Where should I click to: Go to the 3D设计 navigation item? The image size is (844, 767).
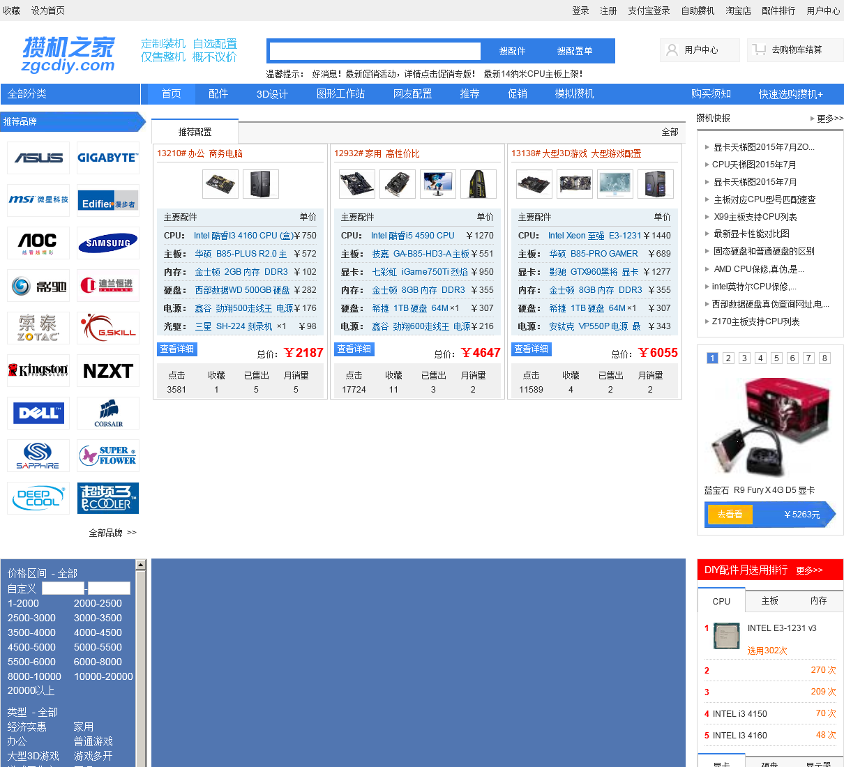(x=272, y=94)
